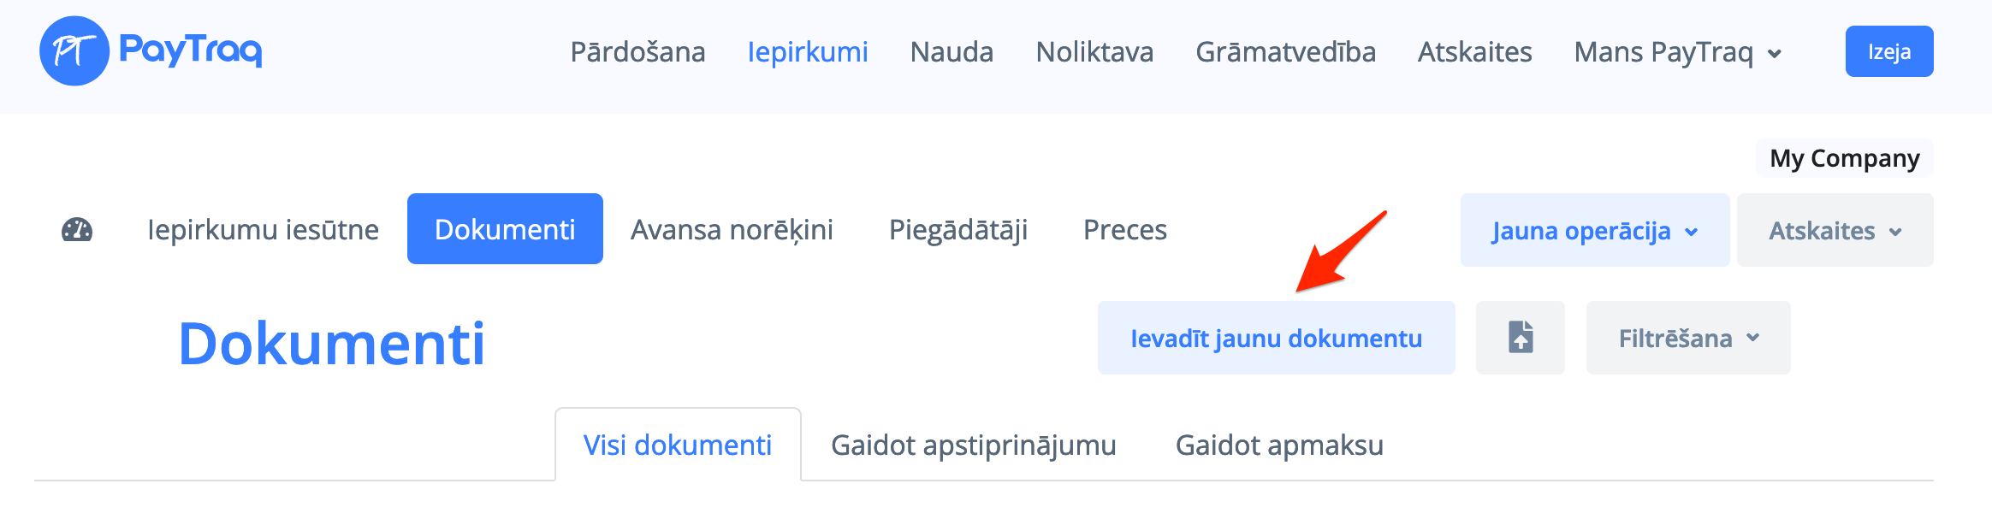Open Grāmatvedība from the top menu
1992x513 pixels.
(1285, 53)
